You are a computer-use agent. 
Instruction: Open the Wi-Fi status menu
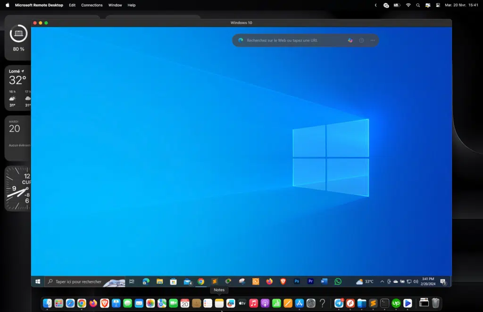pos(408,5)
